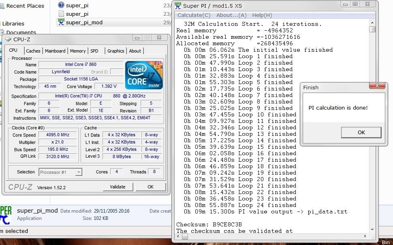Click the CPU-Z title bar icon
Viewport: 393px width, 245px height.
pos(8,39)
